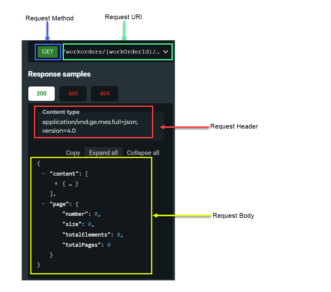Click the Content type label
The height and width of the screenshot is (292, 331).
pos(61,112)
